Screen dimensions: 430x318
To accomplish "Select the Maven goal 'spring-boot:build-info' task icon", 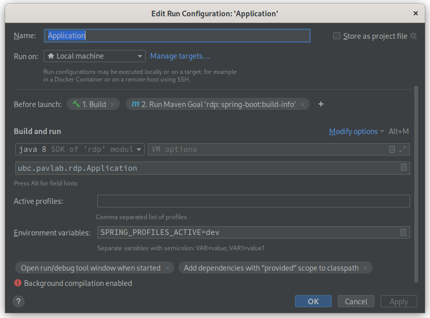I will coord(136,103).
